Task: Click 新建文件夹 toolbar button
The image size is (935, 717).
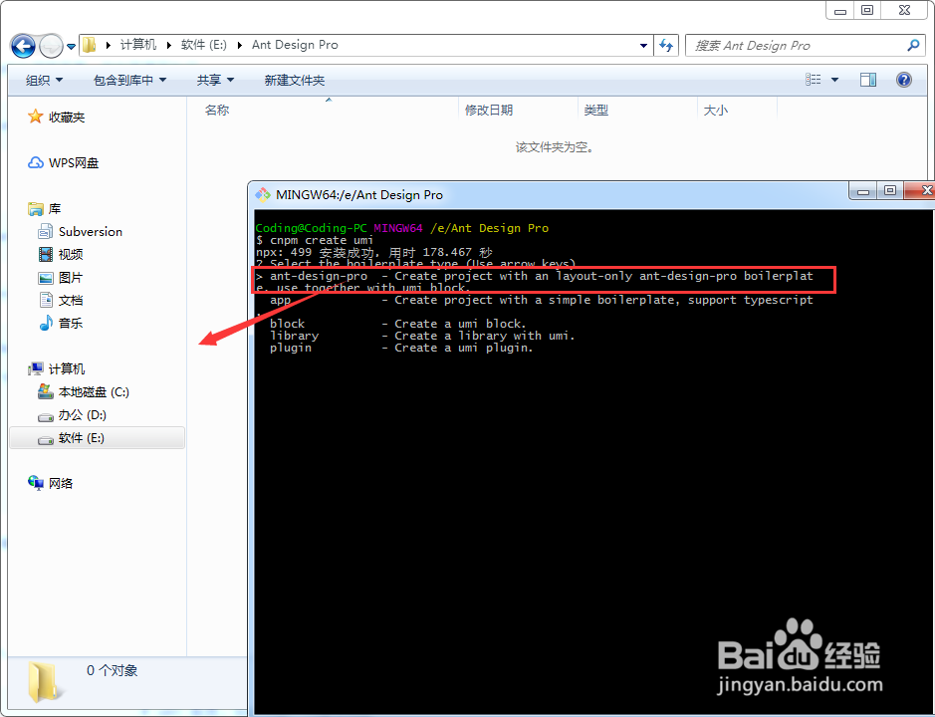Action: [x=295, y=80]
